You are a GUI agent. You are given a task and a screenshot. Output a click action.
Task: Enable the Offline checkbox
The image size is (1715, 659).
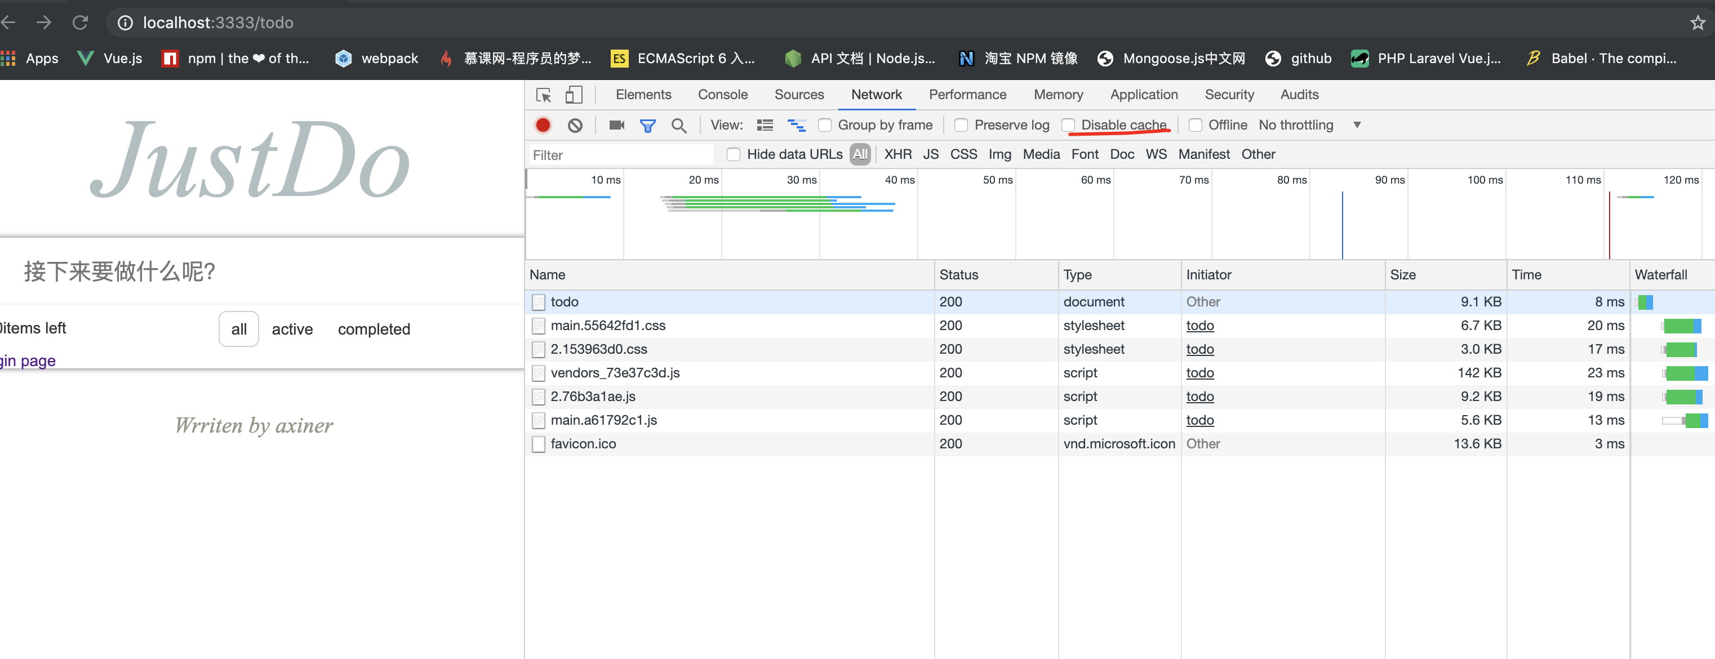click(1195, 125)
